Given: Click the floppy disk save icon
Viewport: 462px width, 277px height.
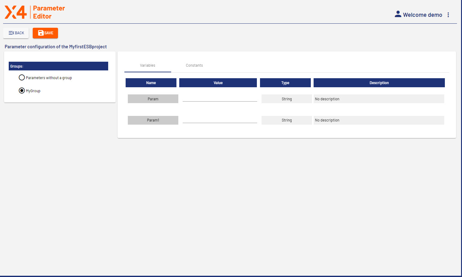Looking at the screenshot, I should pyautogui.click(x=41, y=33).
